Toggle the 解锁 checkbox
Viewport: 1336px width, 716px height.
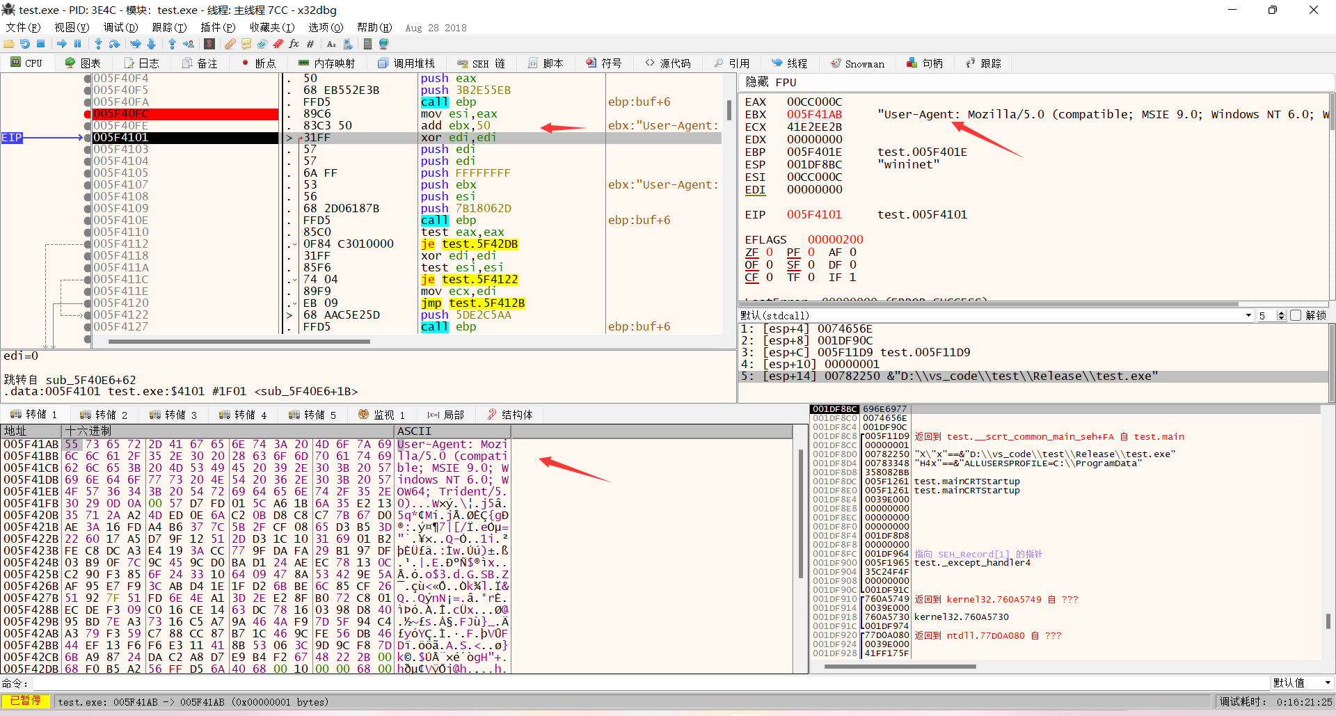(1296, 316)
